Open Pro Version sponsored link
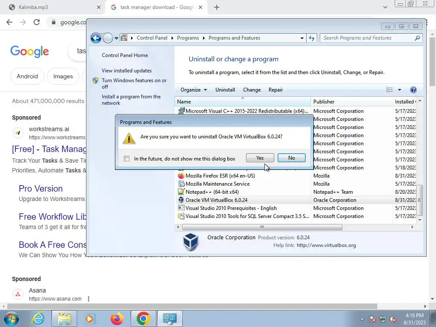This screenshot has width=436, height=327. click(40, 189)
